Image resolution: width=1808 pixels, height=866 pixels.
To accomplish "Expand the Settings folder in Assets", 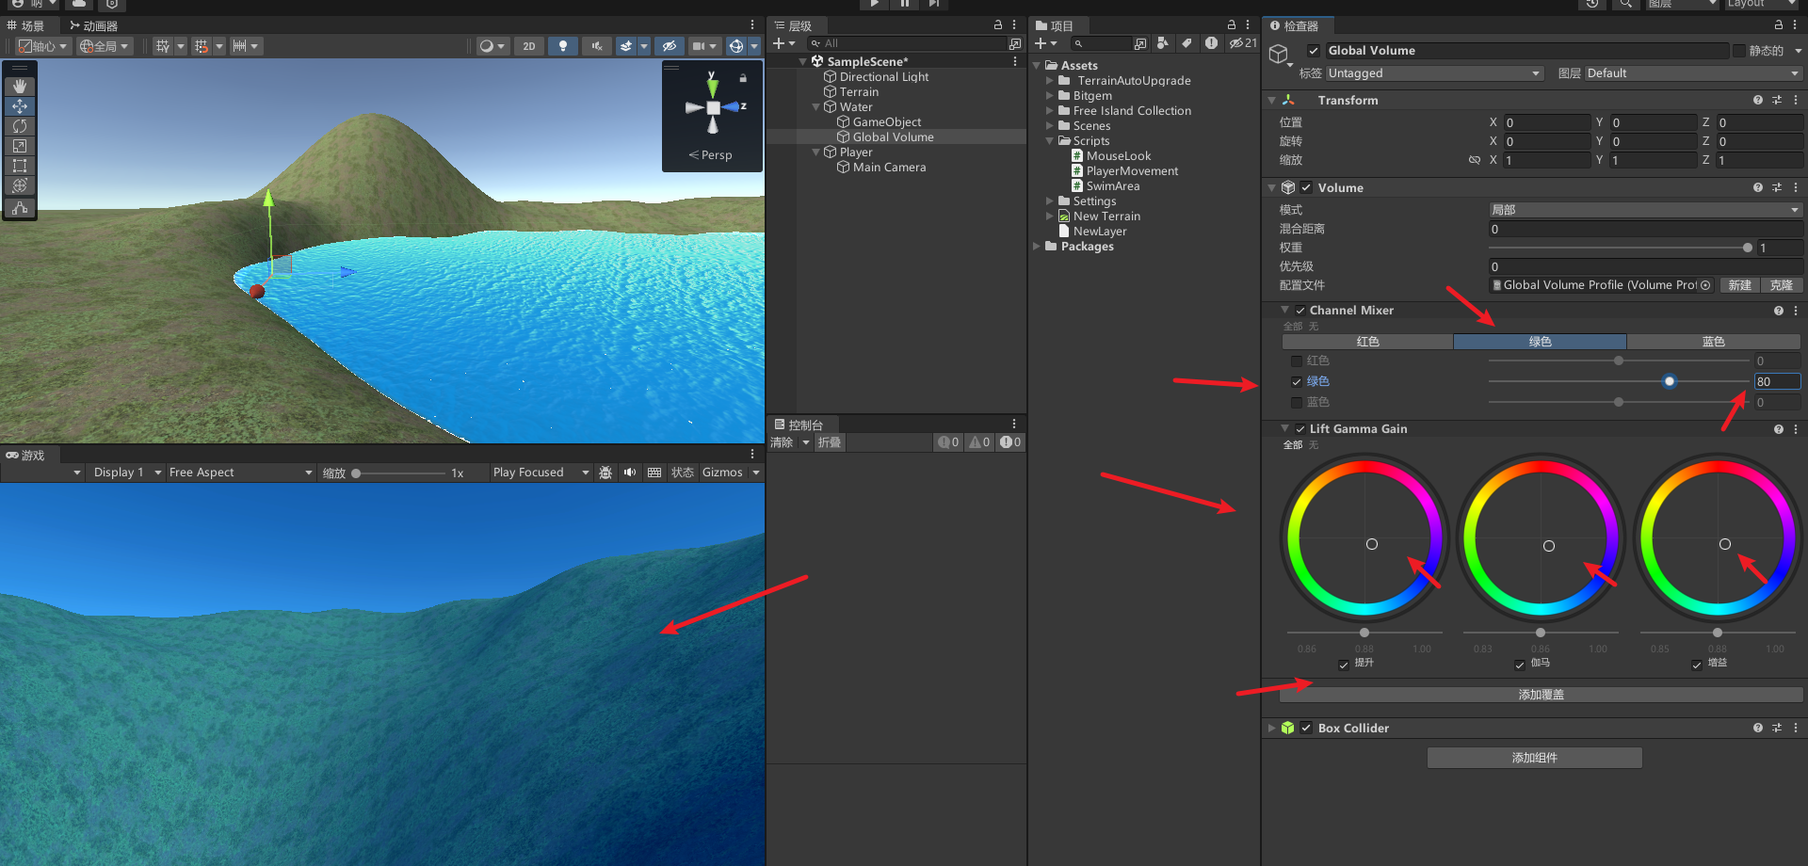I will [1050, 201].
